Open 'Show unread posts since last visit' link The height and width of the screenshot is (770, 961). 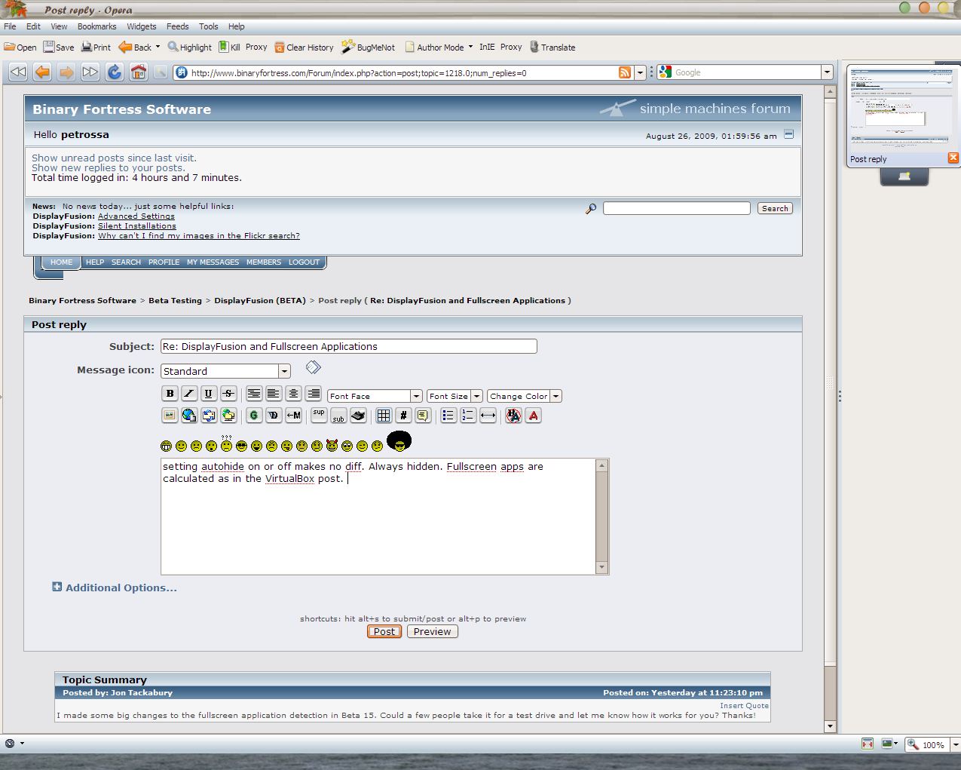pyautogui.click(x=114, y=158)
